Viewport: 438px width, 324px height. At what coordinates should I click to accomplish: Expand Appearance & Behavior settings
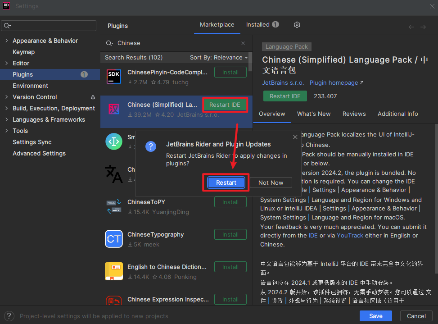pyautogui.click(x=7, y=41)
